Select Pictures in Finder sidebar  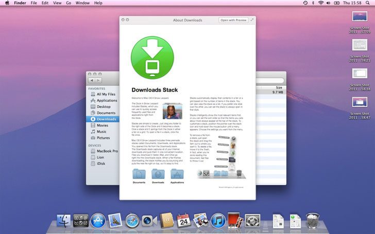(x=104, y=138)
